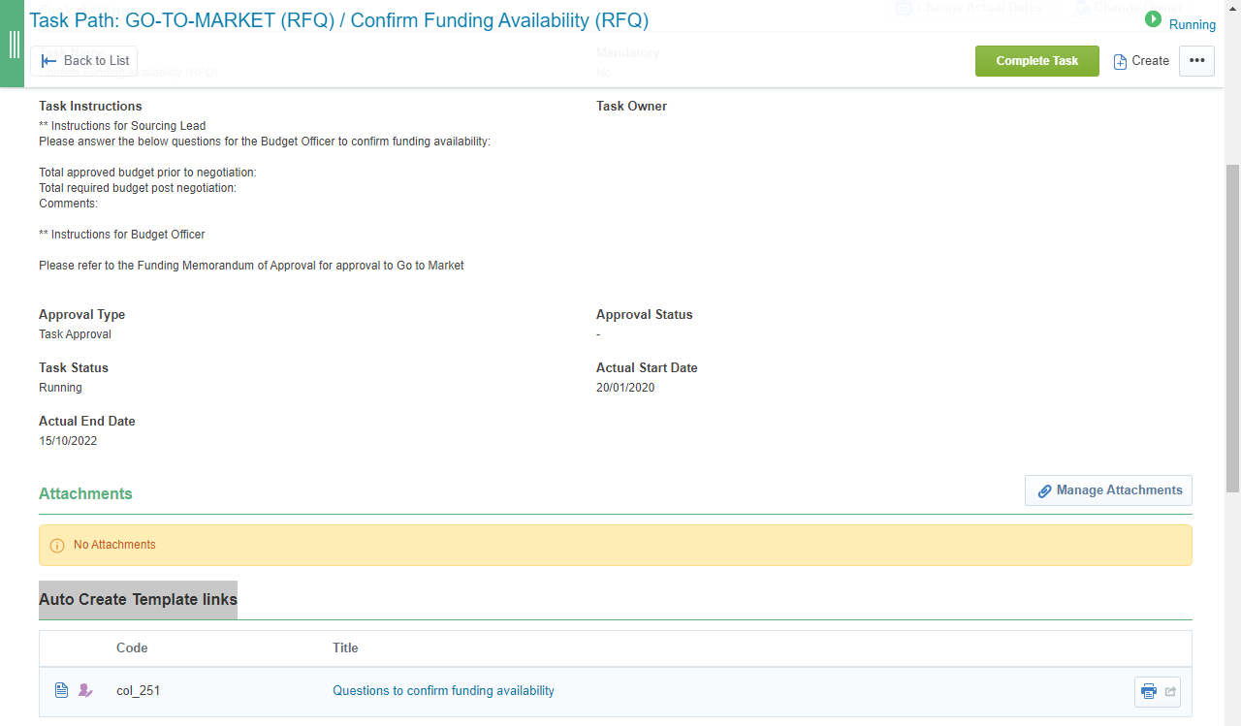
Task: Click the user edit icon beside col_251
Action: click(x=85, y=691)
